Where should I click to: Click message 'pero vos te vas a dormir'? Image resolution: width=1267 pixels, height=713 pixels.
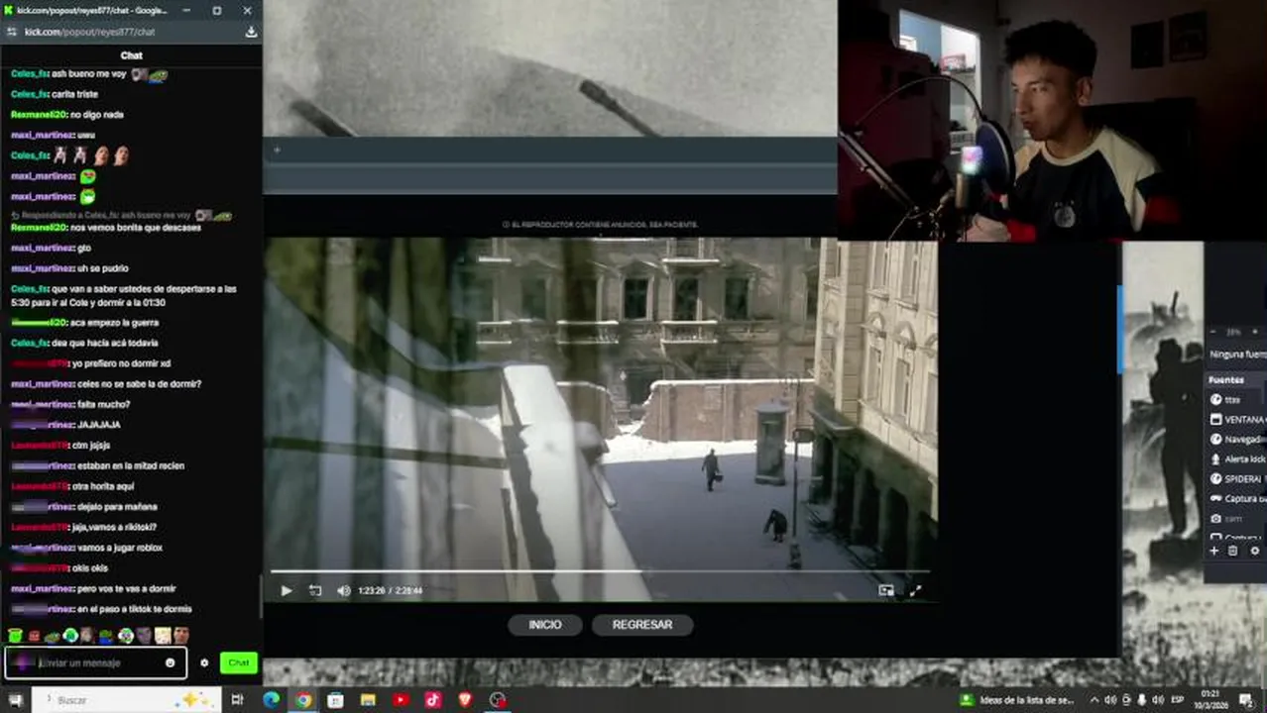tap(126, 588)
